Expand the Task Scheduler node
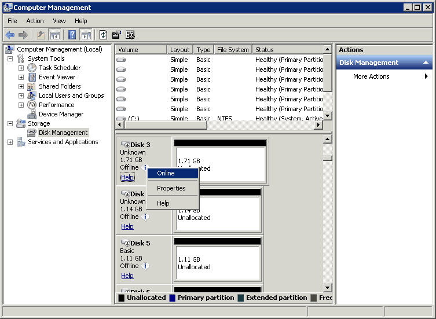Screen dimensions: 436x319 [x=21, y=68]
